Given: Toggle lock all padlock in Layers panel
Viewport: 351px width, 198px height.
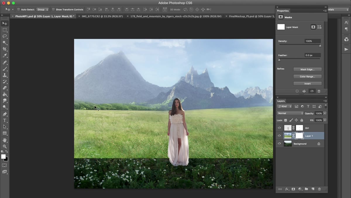Looking at the screenshot, I should pos(302,120).
